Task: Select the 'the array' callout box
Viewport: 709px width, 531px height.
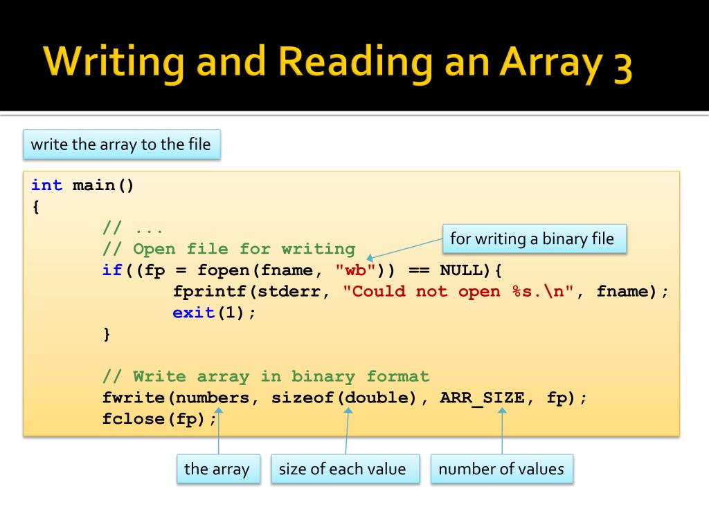Action: click(218, 469)
